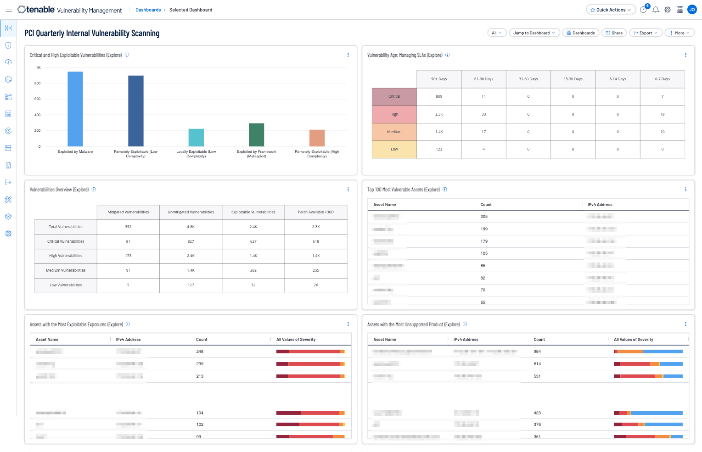
Task: Click the Remotely Exploitable Low Complexity bar
Action: pyautogui.click(x=136, y=111)
